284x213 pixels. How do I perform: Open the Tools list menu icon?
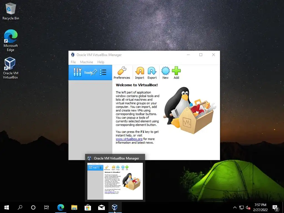pyautogui.click(x=103, y=72)
